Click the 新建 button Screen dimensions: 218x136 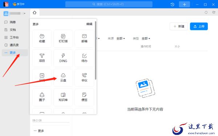pyautogui.click(x=179, y=26)
